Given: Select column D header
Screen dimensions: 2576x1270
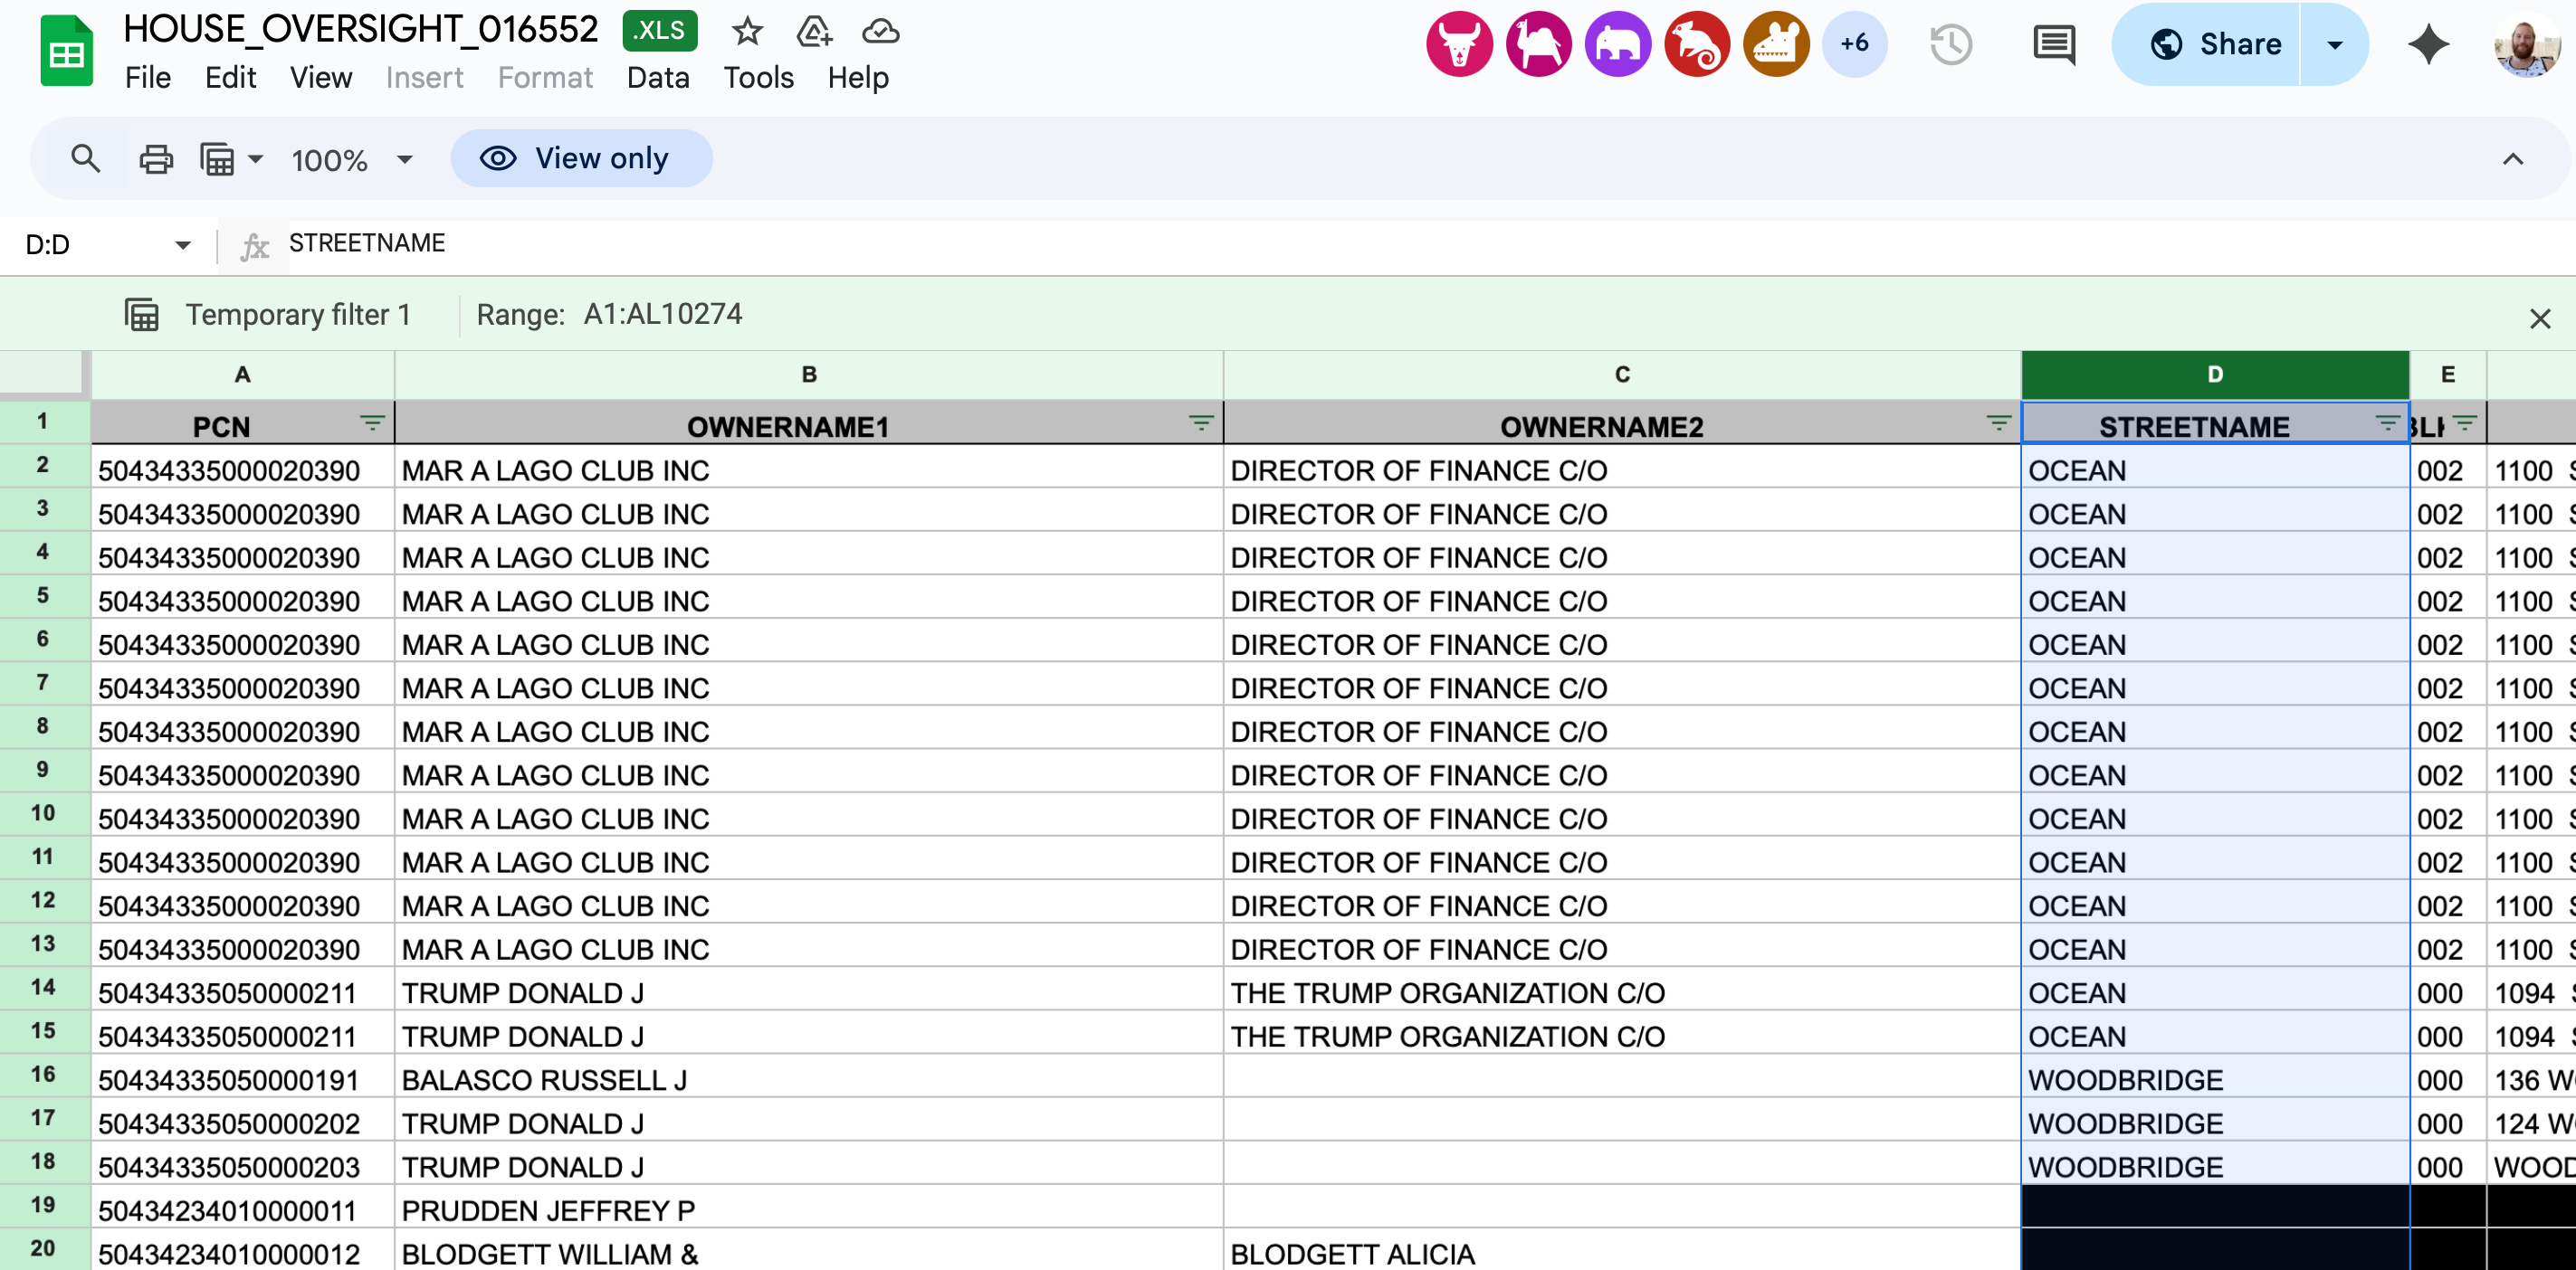Looking at the screenshot, I should (2215, 374).
